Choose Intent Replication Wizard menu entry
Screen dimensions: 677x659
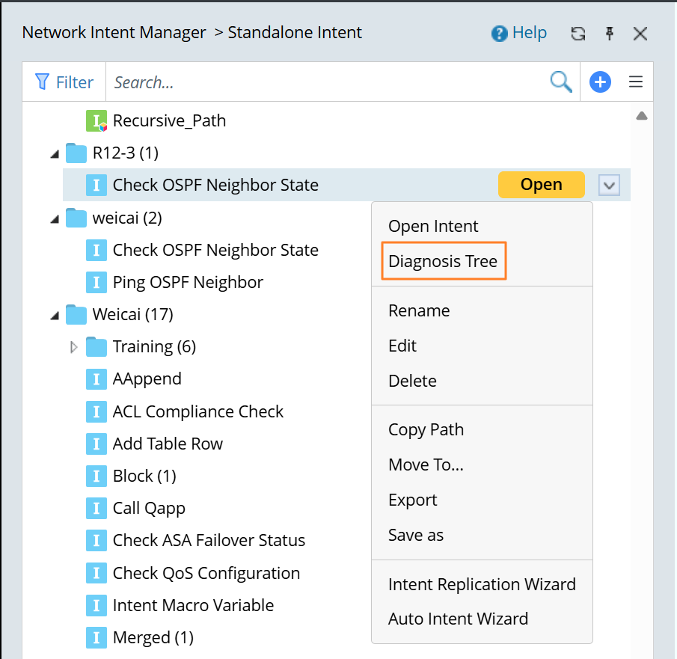tap(482, 584)
